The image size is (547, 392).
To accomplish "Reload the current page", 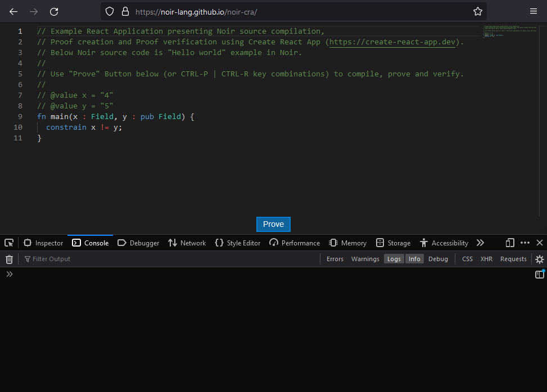I will point(54,12).
